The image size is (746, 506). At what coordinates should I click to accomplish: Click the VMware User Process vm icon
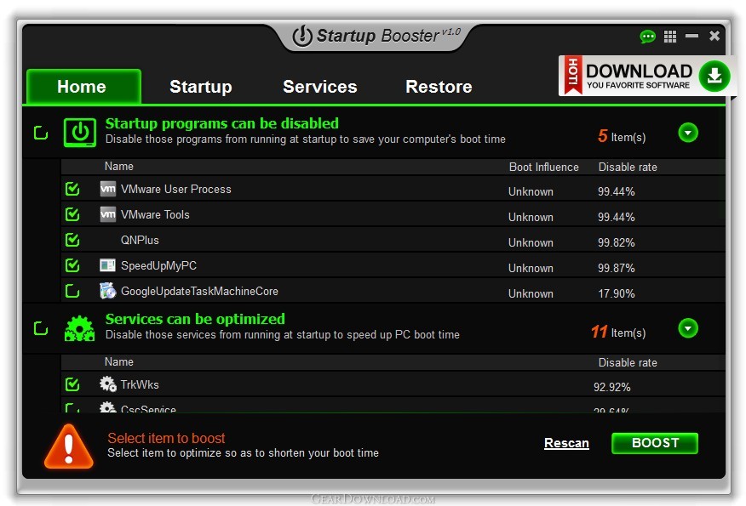tap(108, 189)
